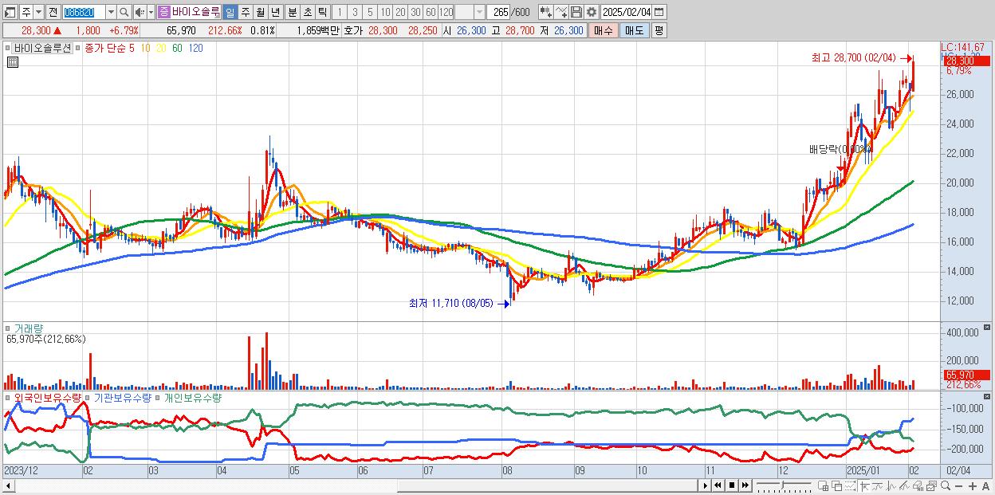Click the fast-forward double-arrow button at bottom
The image size is (995, 495).
745,485
